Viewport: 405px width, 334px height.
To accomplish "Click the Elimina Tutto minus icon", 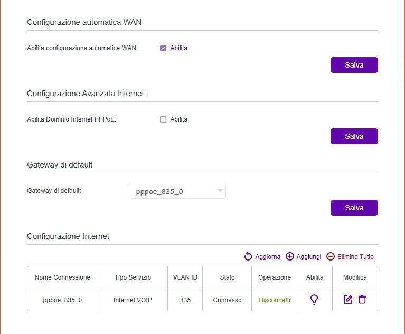I will 331,256.
